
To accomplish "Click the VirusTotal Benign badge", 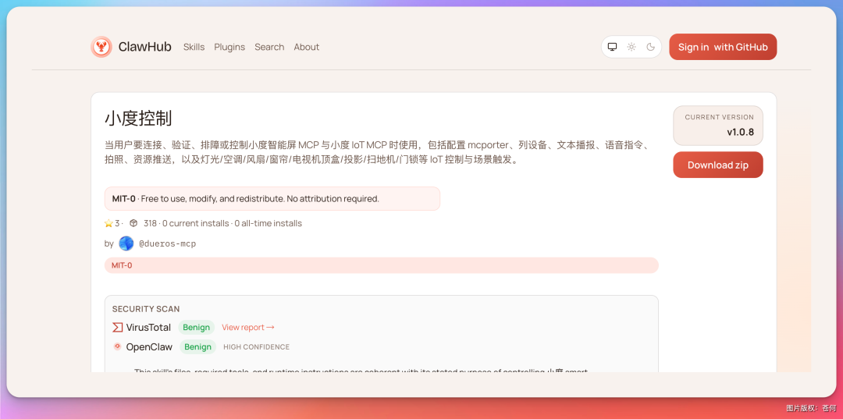I will pos(196,327).
